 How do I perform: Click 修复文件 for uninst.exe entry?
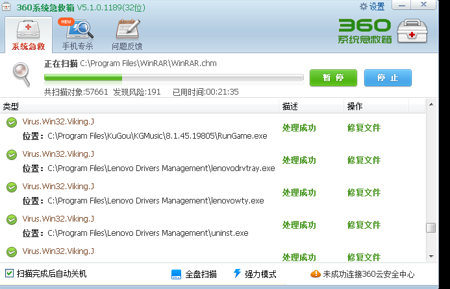pos(364,225)
